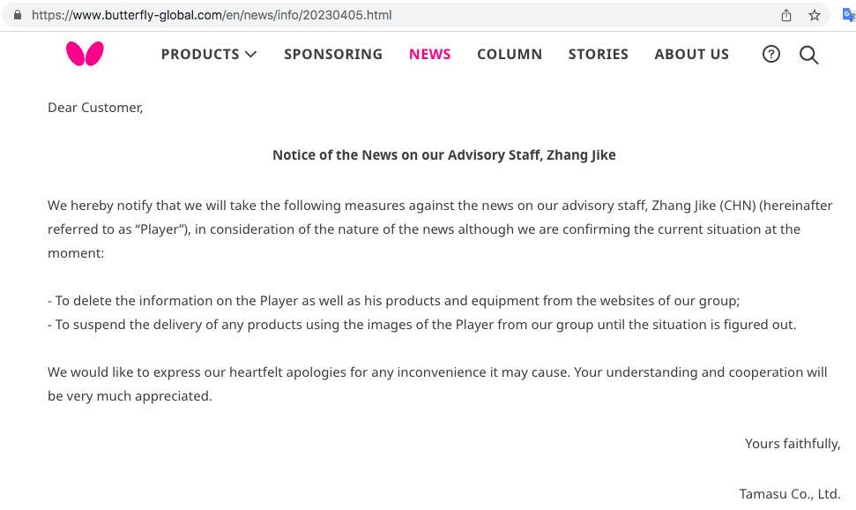856x510 pixels.
Task: Click the share icon in the address bar
Action: [x=786, y=16]
